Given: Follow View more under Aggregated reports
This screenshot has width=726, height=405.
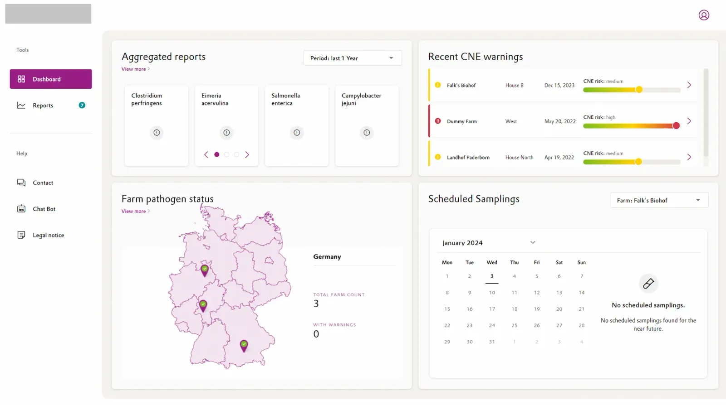Looking at the screenshot, I should pyautogui.click(x=135, y=69).
